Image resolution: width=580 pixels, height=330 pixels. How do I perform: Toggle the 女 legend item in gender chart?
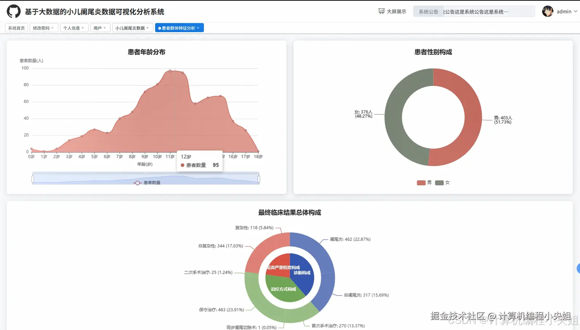click(x=443, y=183)
